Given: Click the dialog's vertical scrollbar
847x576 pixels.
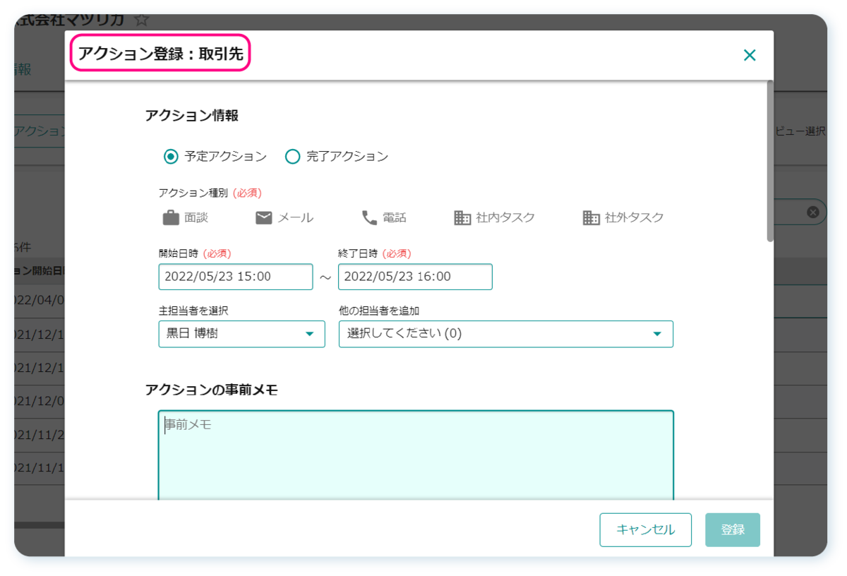Looking at the screenshot, I should (770, 162).
